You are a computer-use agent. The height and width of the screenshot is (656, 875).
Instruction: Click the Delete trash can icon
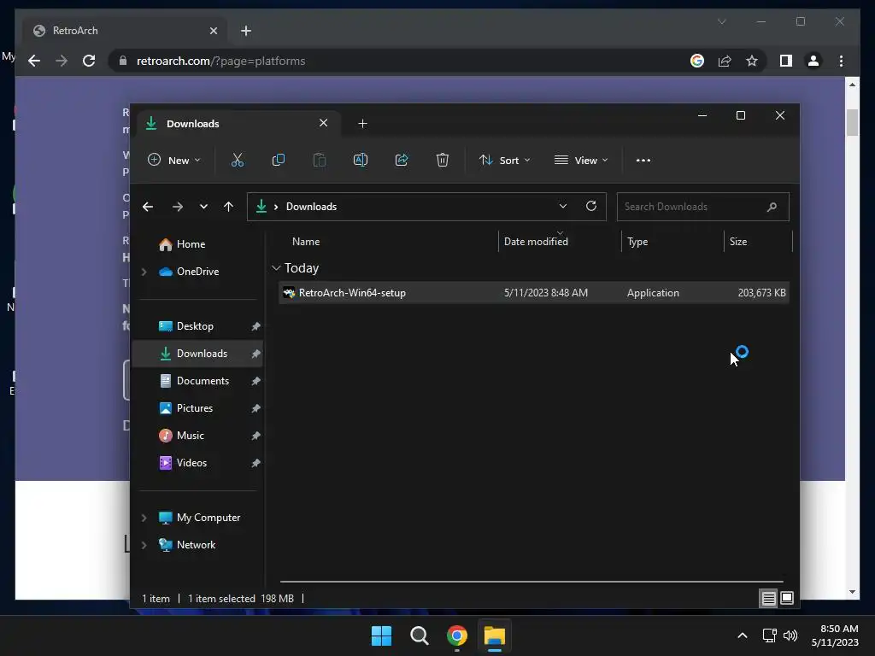point(443,160)
